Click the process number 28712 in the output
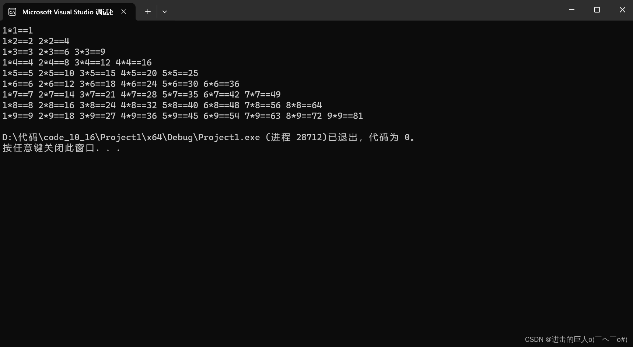This screenshot has width=633, height=347. (x=311, y=137)
